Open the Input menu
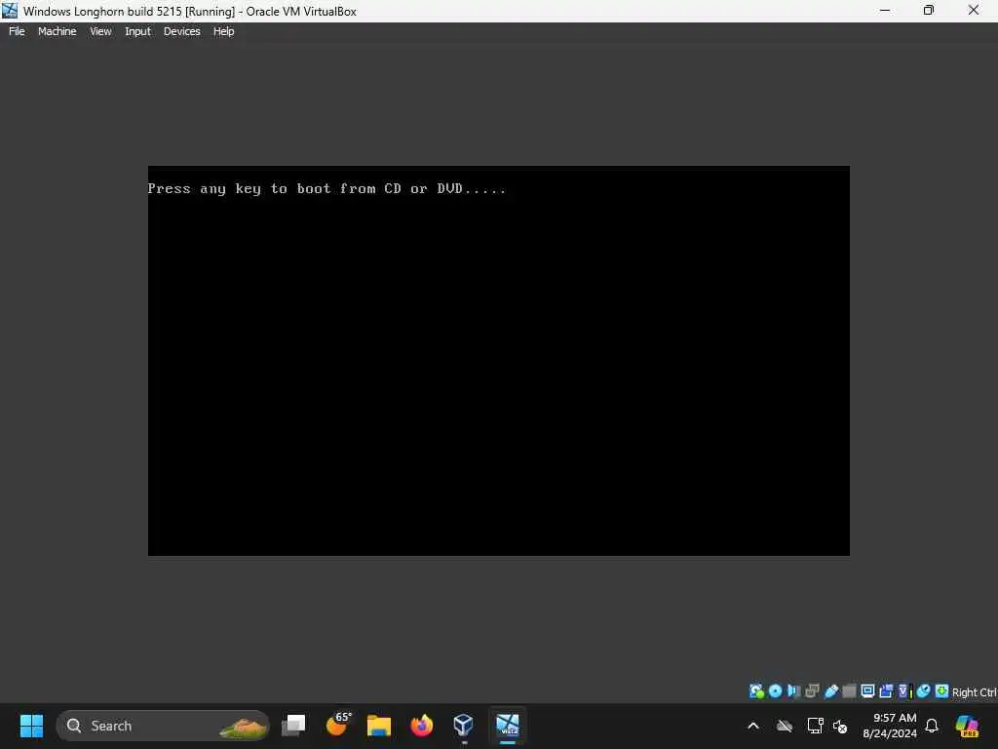Viewport: 998px width, 749px height. 137,31
